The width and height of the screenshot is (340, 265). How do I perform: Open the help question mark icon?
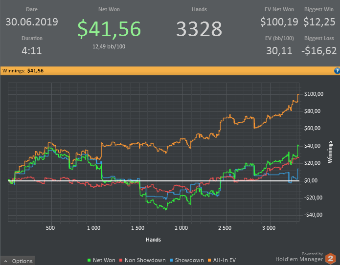(337, 71)
